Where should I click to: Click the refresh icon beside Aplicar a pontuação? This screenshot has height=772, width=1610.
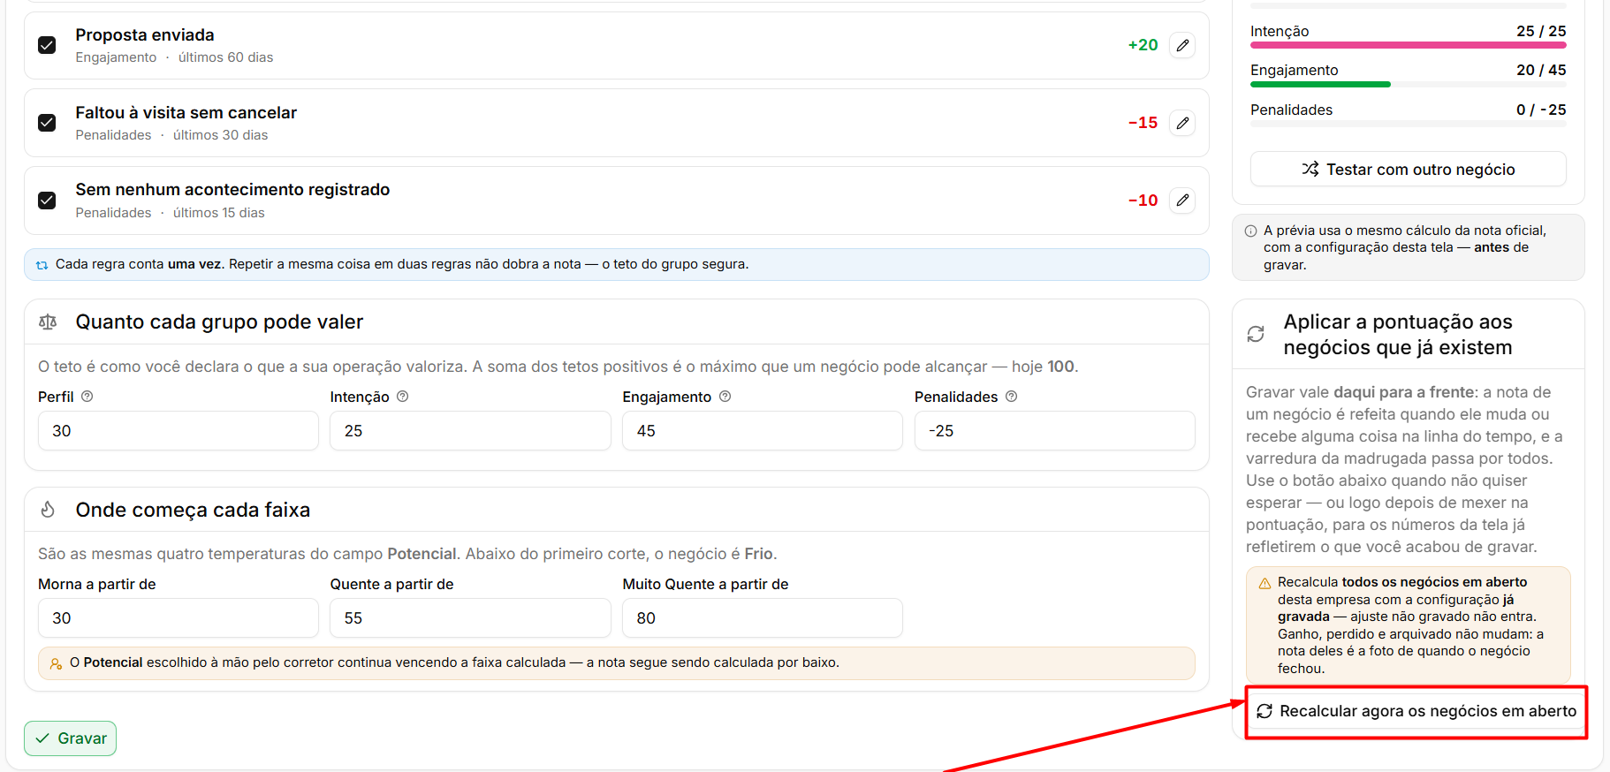coord(1256,334)
